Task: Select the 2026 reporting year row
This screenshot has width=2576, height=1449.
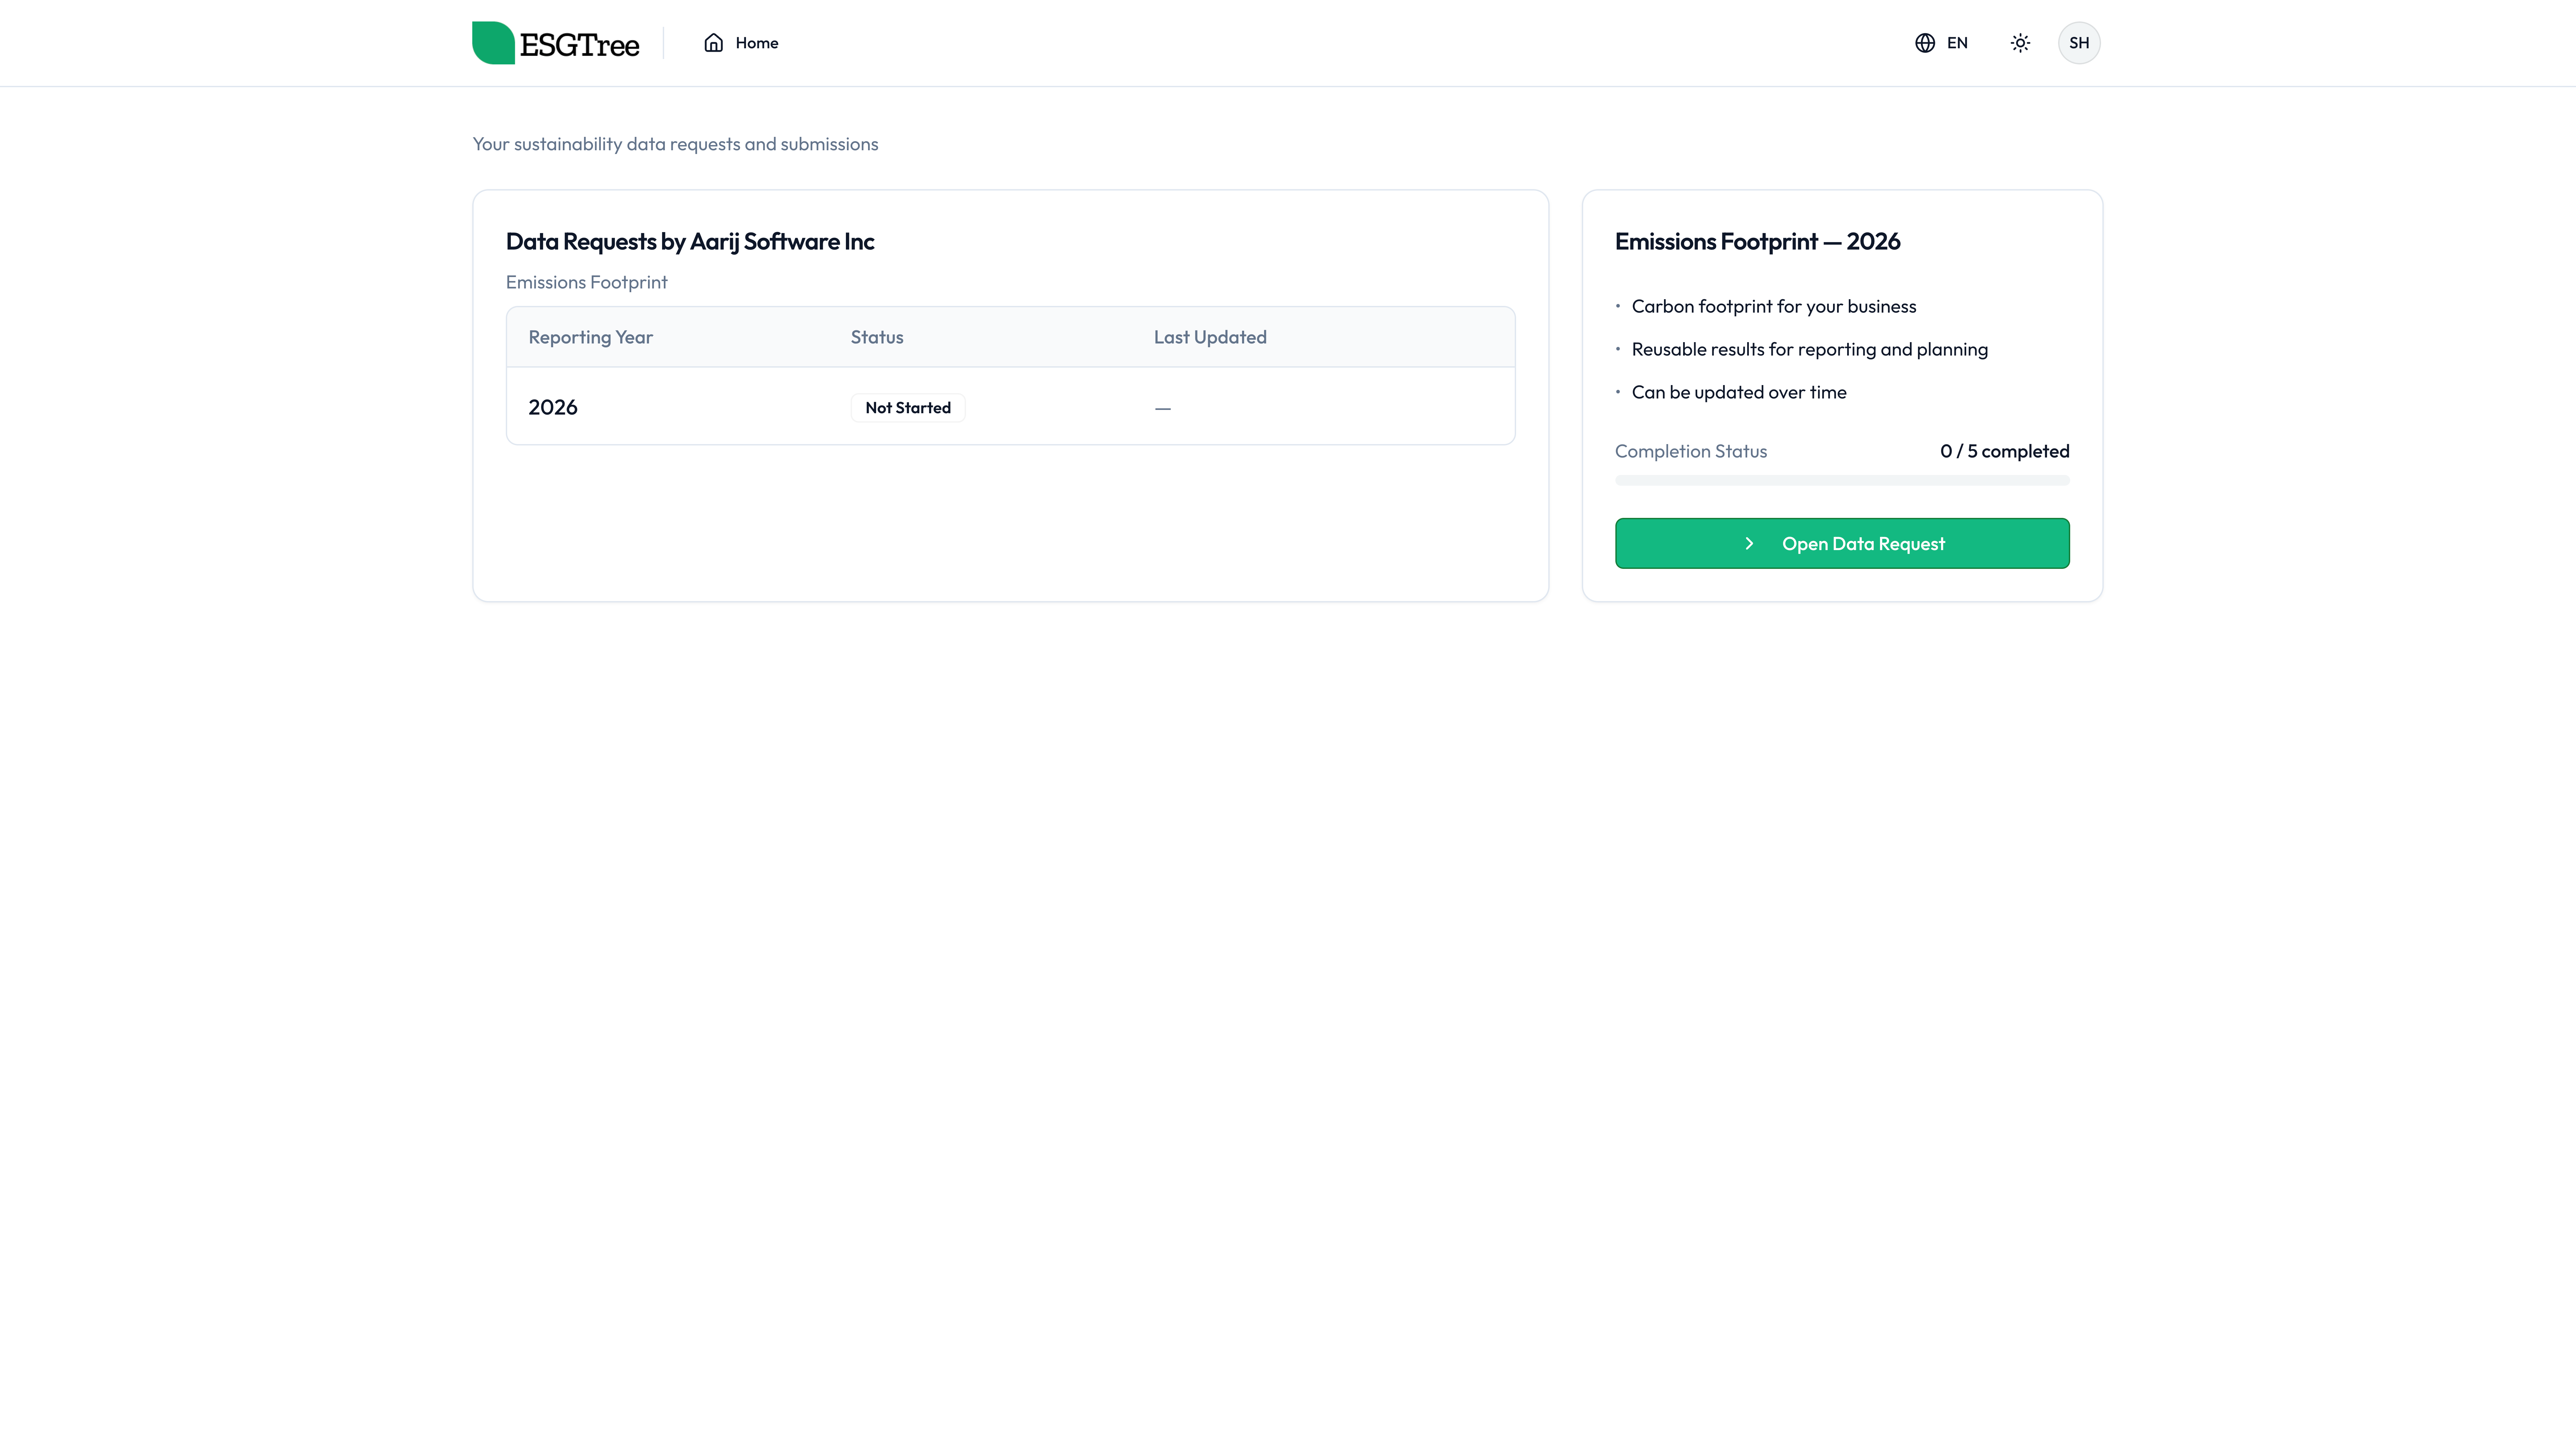Action: click(x=1010, y=407)
